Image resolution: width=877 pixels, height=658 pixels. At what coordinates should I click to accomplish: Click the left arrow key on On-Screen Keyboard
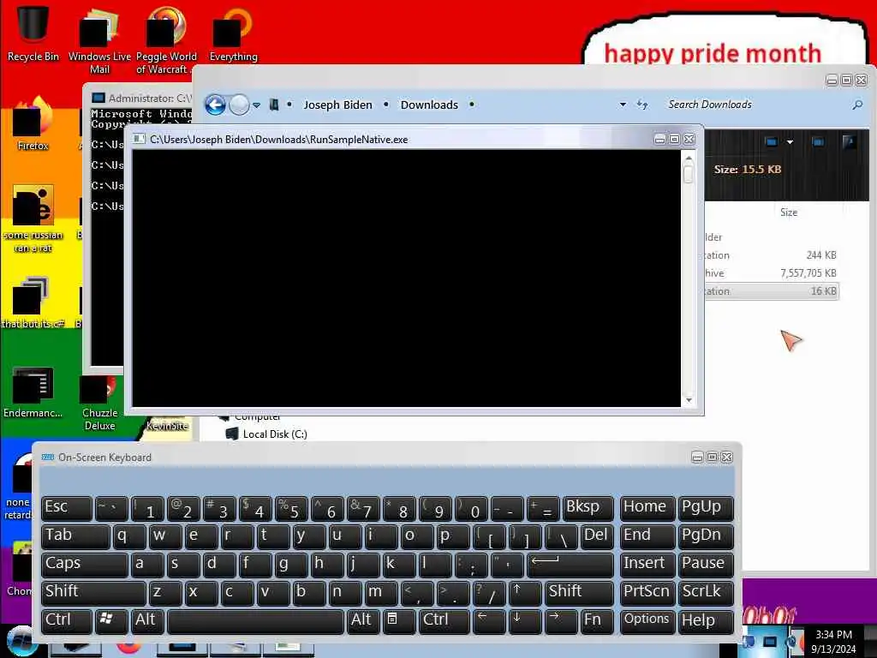(x=488, y=620)
